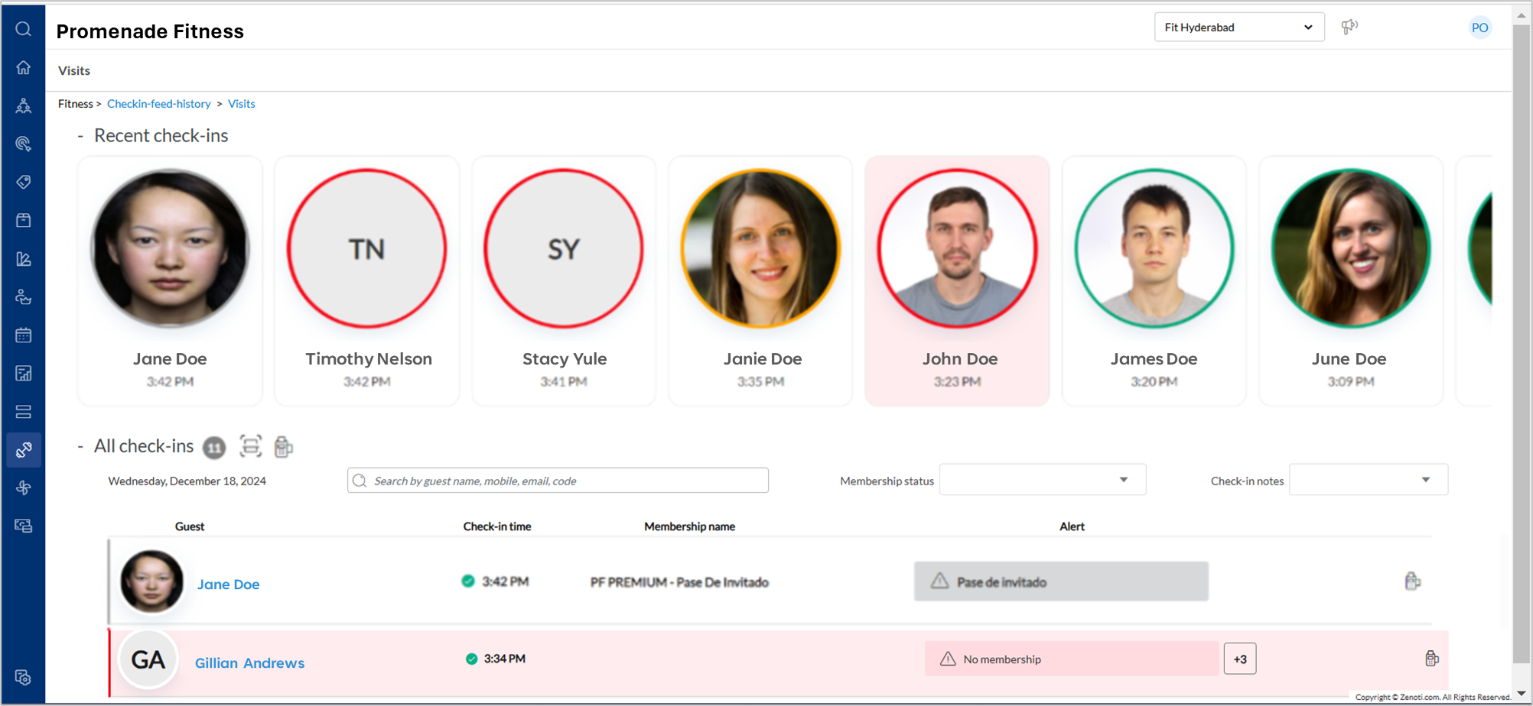Open the calendar sidebar icon
The width and height of the screenshot is (1533, 706).
pyautogui.click(x=24, y=335)
